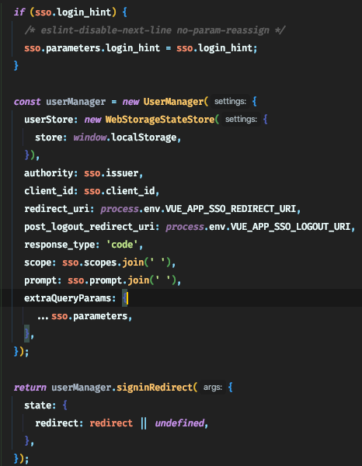Click 'sso.prompt.join' on the prompt line

(109, 280)
